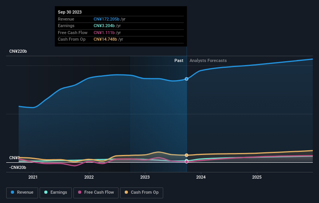Screen dimensions: 319x203
Task: Click the Analysts Forecasts label
Action: 208,60
